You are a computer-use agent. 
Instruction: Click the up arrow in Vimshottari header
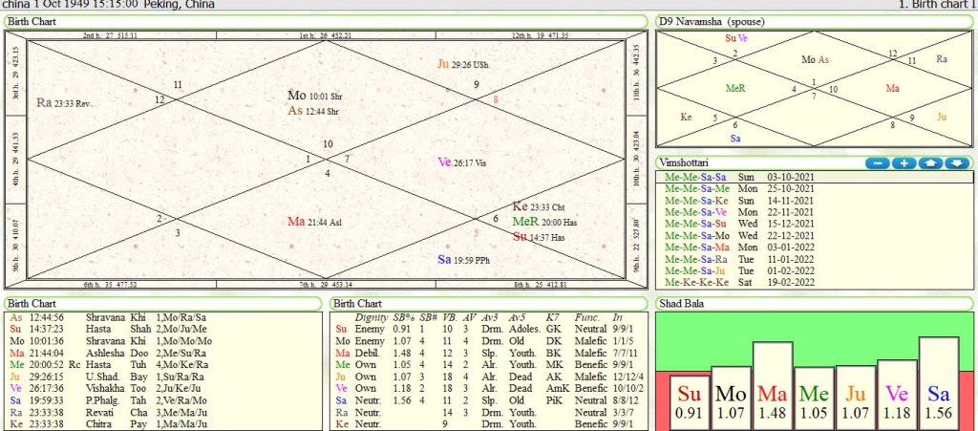coord(930,163)
